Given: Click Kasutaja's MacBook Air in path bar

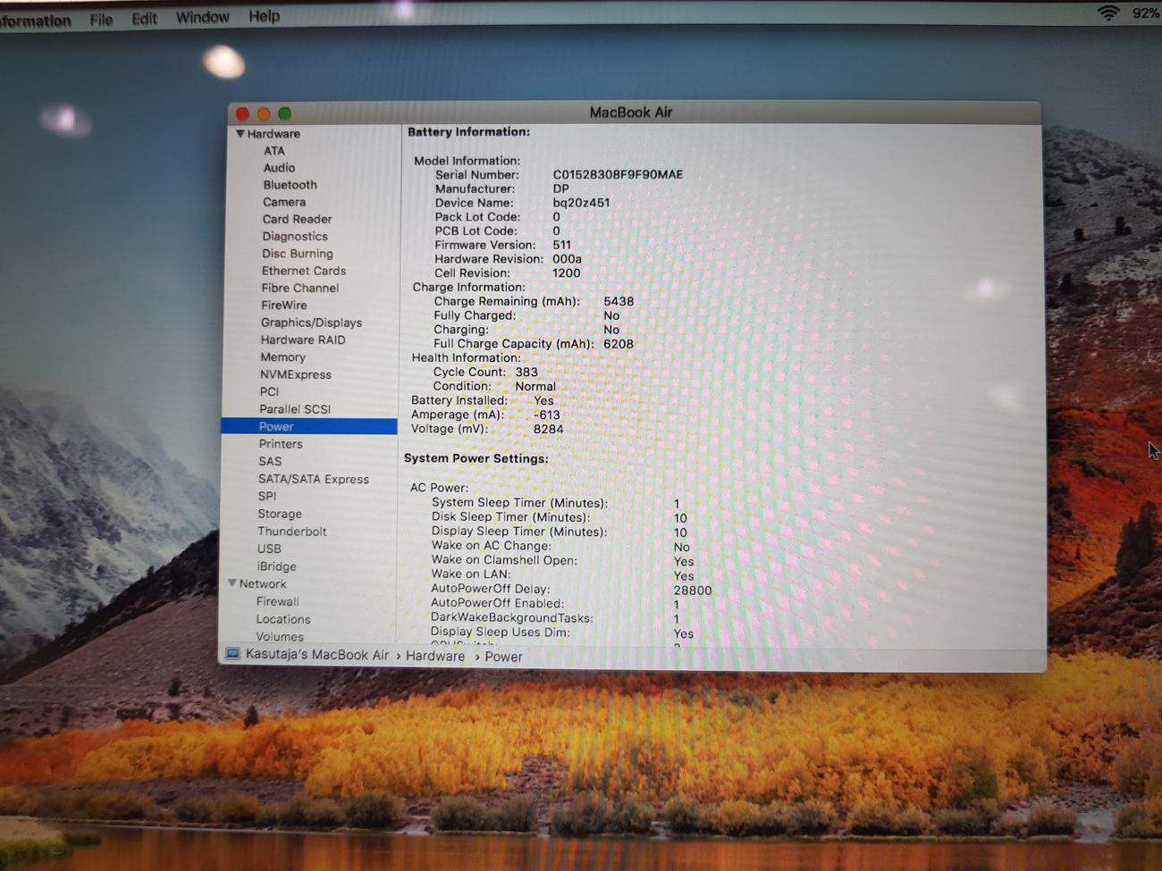Looking at the screenshot, I should 317,655.
